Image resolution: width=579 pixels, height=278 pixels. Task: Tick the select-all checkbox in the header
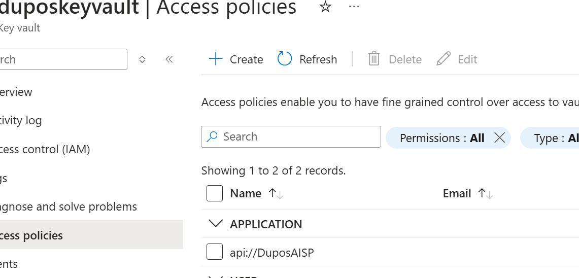215,193
